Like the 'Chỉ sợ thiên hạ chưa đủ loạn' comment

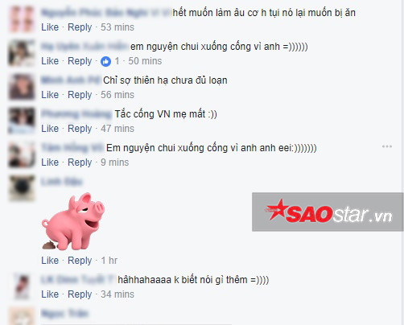[x=50, y=95]
